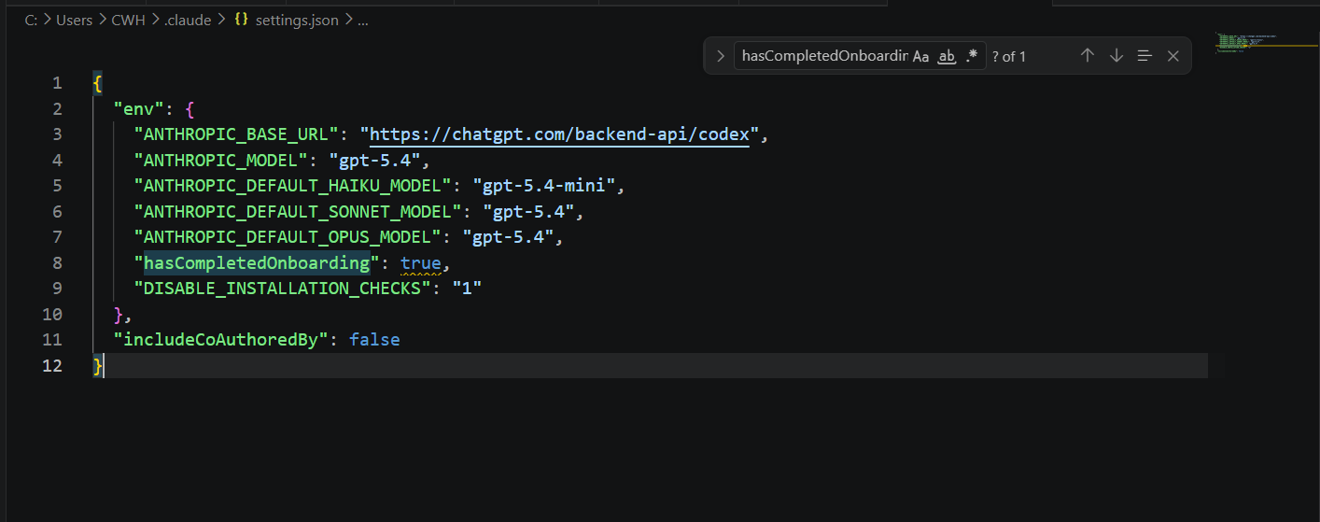This screenshot has width=1320, height=522.
Task: Open the CWH breadcrumb dropdown
Action: [x=128, y=20]
